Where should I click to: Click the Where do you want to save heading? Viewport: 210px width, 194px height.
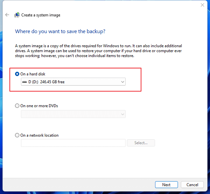60,32
